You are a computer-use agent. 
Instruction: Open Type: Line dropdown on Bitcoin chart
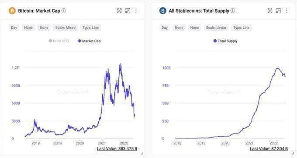[x=90, y=27]
